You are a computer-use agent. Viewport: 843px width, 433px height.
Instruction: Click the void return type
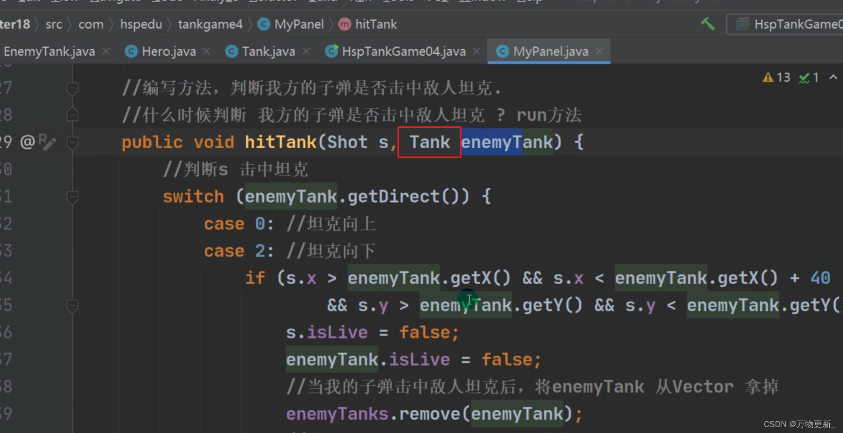point(214,142)
